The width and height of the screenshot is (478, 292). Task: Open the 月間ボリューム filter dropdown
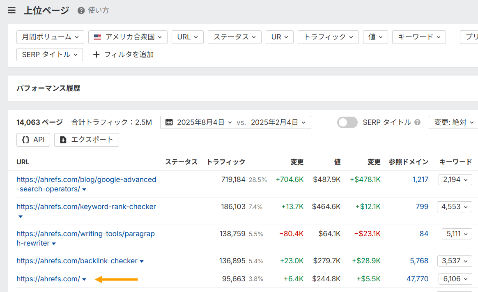pyautogui.click(x=50, y=37)
